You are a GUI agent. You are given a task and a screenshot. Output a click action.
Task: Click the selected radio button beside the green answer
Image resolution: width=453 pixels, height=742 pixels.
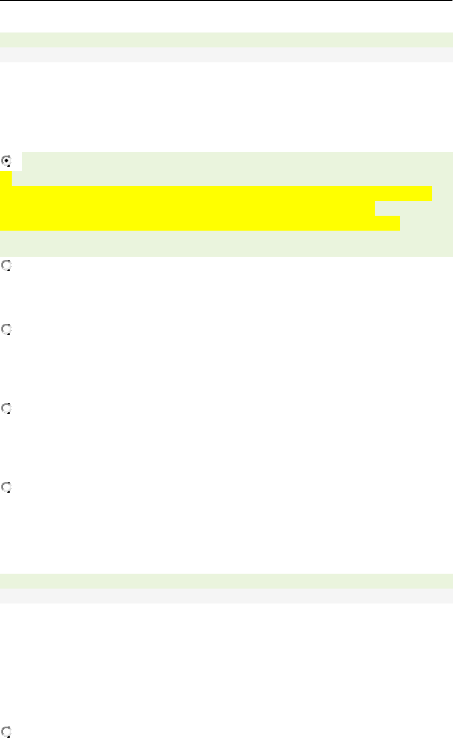[x=6, y=160]
